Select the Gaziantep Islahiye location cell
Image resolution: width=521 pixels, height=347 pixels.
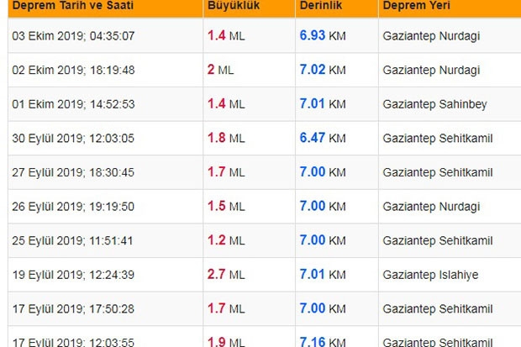tap(431, 275)
